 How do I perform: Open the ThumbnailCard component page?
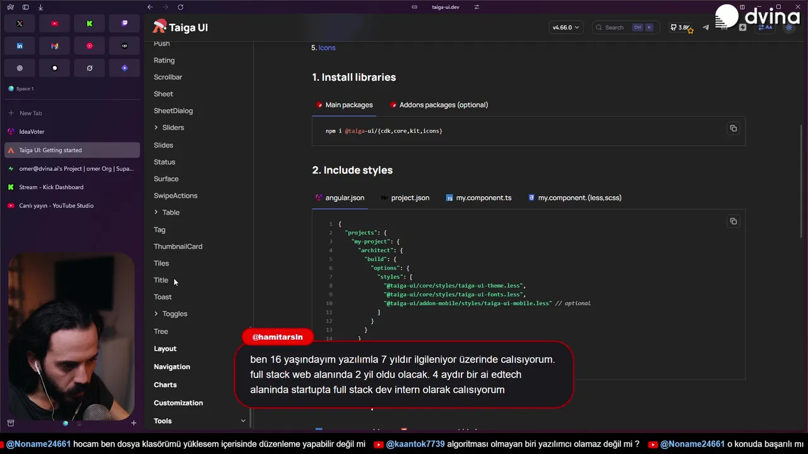(178, 247)
